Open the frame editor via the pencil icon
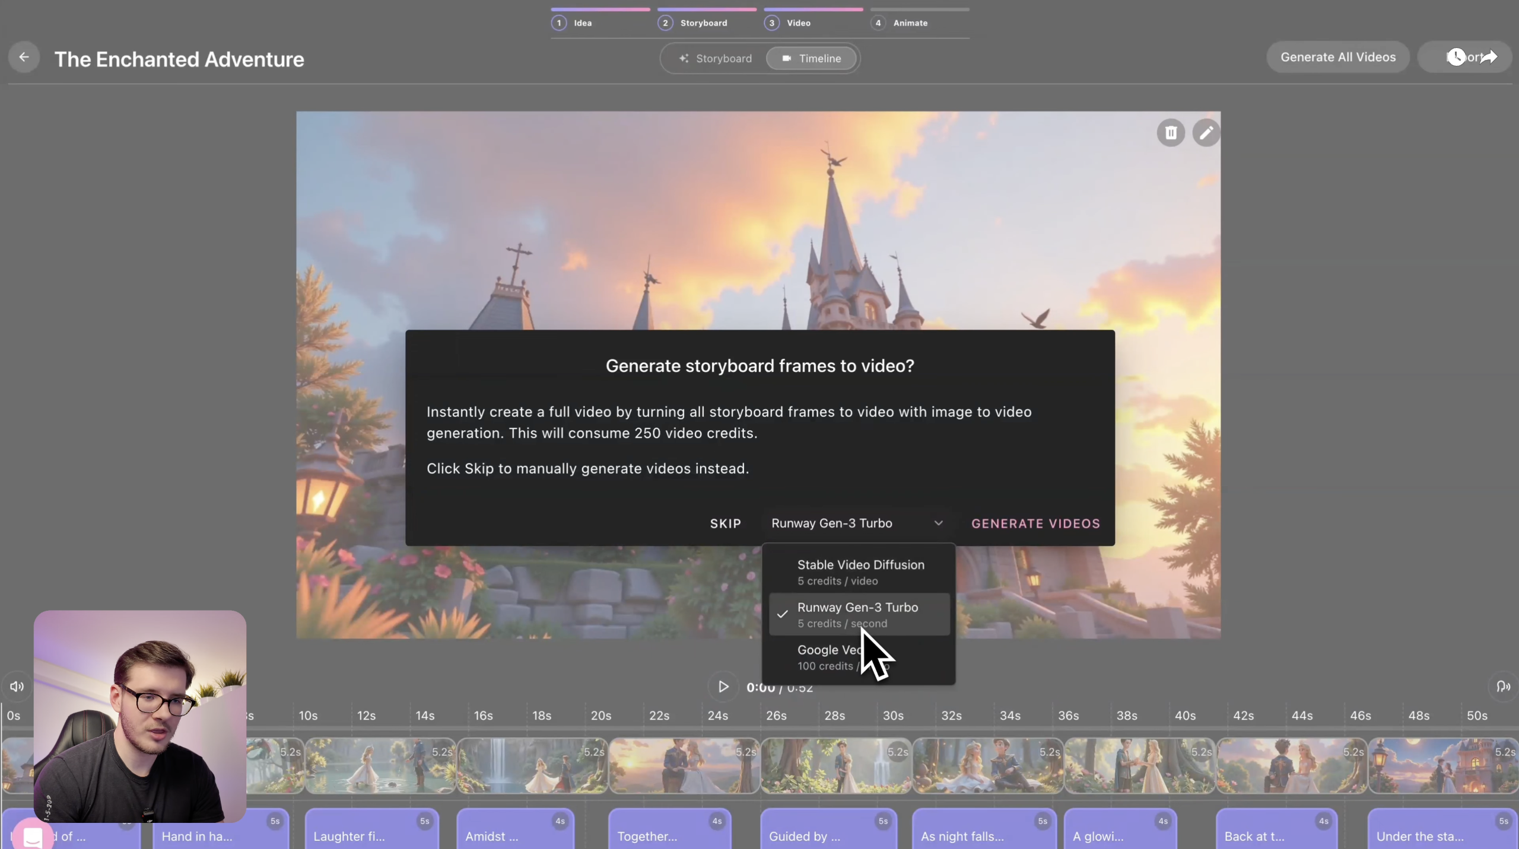This screenshot has width=1519, height=849. (1206, 132)
